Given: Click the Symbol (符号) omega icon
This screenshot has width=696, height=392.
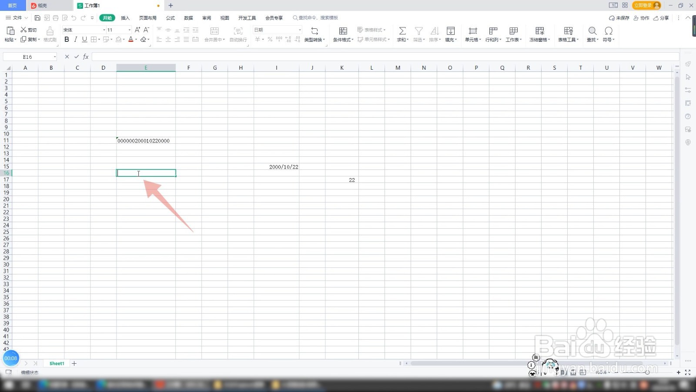Looking at the screenshot, I should 609,31.
